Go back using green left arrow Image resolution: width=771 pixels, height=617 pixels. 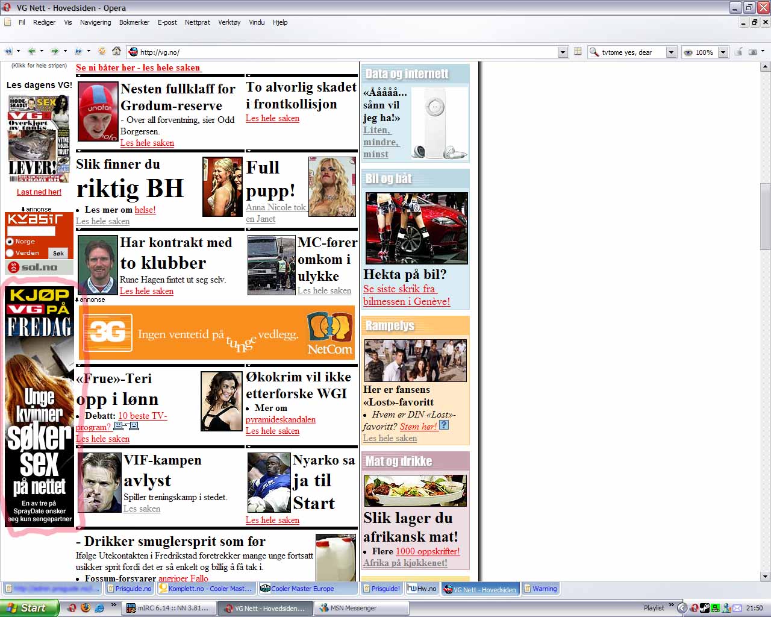[31, 52]
